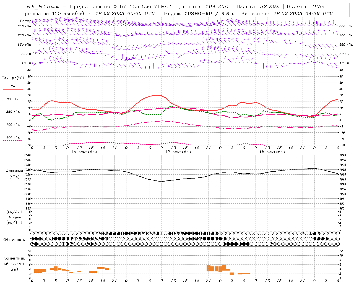The image size is (354, 283).
Task: Click the 17 сентября date label
Action: (178, 152)
